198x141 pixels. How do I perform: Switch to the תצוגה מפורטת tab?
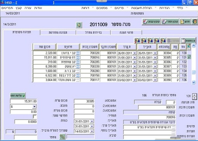58,33
